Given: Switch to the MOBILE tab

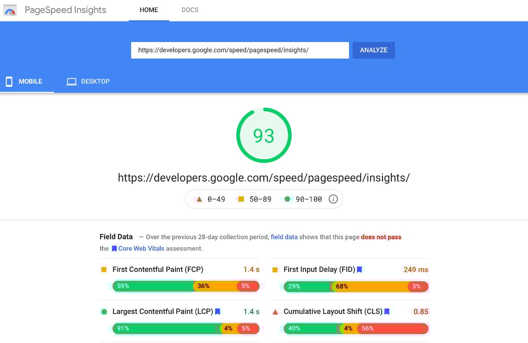Looking at the screenshot, I should coord(27,81).
